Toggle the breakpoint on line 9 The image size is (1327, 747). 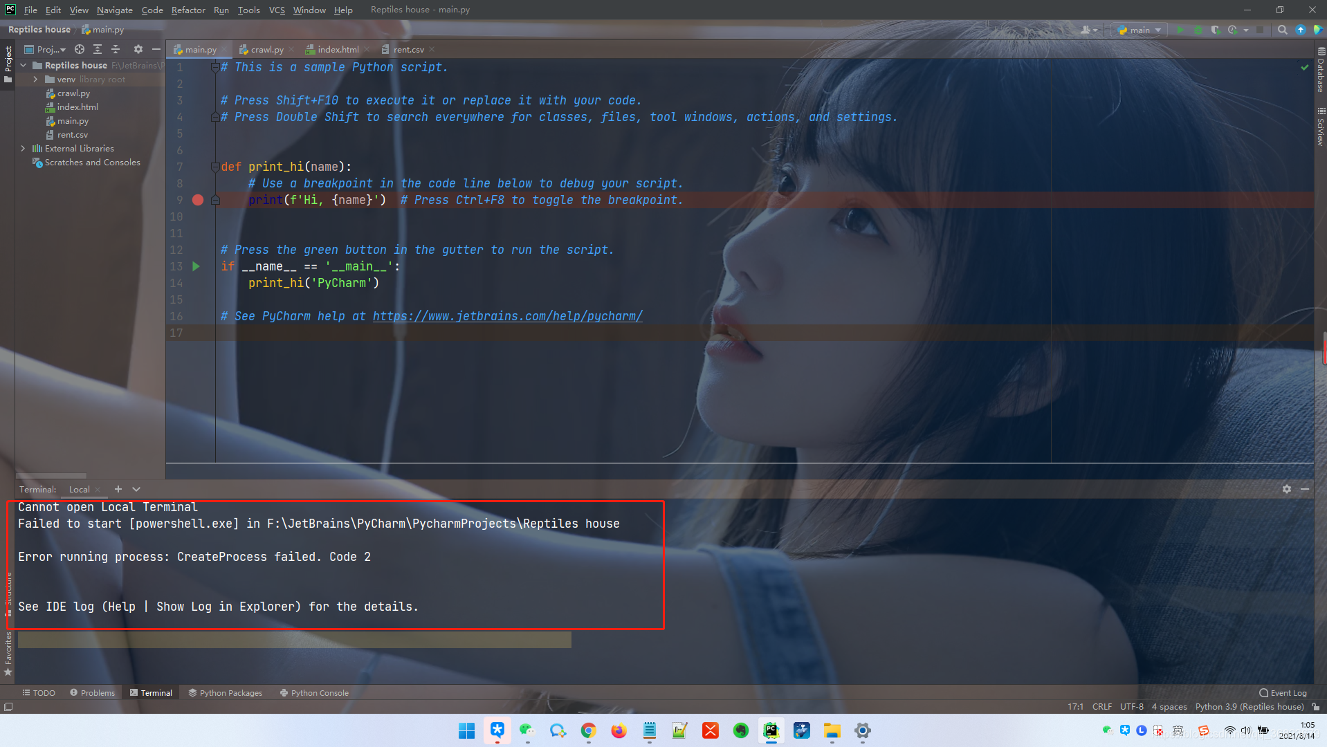tap(198, 200)
